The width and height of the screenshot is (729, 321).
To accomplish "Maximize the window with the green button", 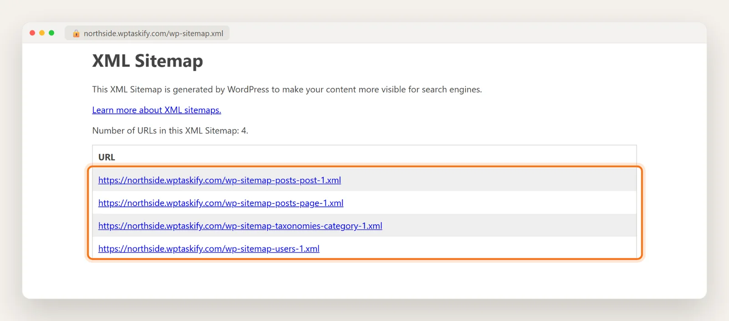I will pyautogui.click(x=51, y=33).
